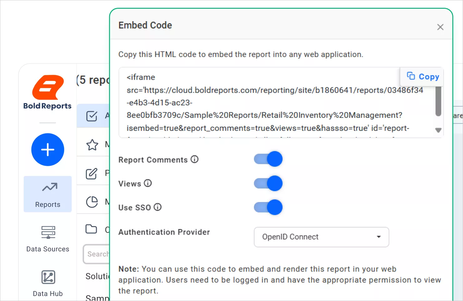Select the Reports item in the sidebar

tap(47, 194)
